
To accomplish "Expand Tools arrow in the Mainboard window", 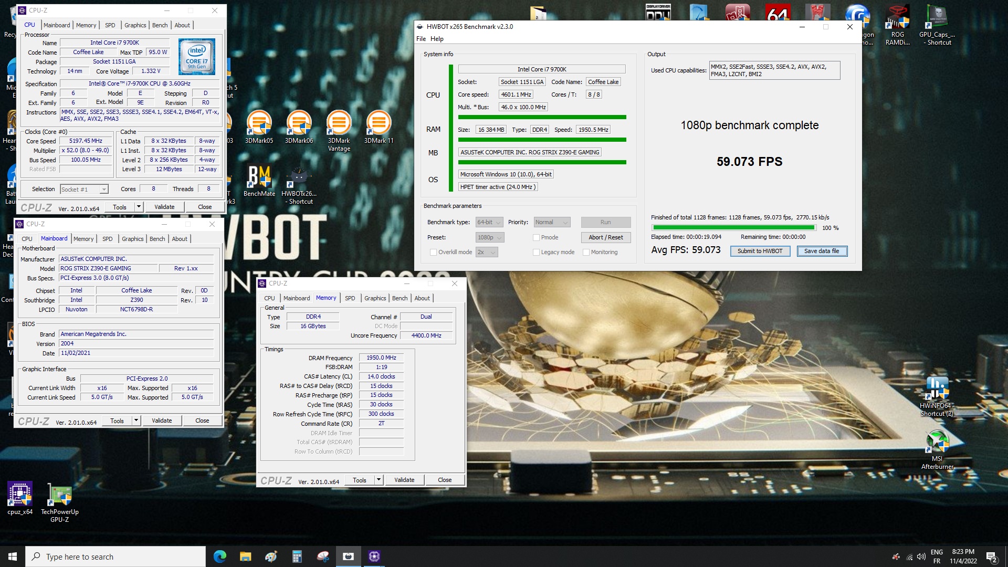I will click(x=136, y=421).
